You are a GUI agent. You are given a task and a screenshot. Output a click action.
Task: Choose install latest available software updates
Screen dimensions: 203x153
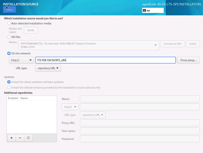(9, 82)
